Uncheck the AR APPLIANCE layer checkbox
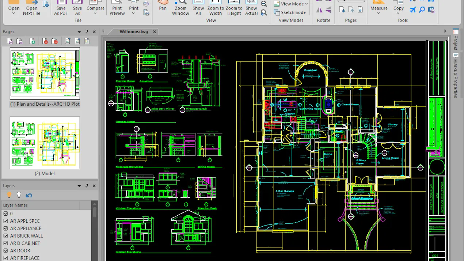The width and height of the screenshot is (464, 261). [6, 228]
